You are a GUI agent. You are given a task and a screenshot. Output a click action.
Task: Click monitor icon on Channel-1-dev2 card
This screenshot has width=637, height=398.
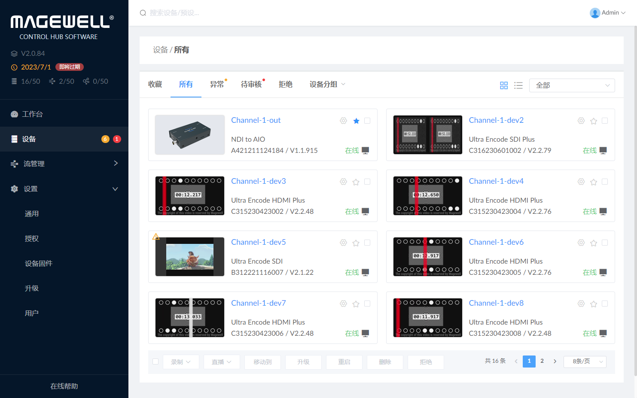click(603, 150)
